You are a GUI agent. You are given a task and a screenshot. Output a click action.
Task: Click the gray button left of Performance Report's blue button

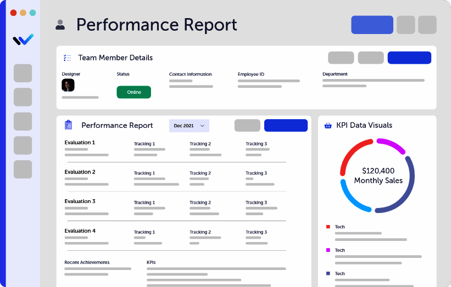point(247,125)
